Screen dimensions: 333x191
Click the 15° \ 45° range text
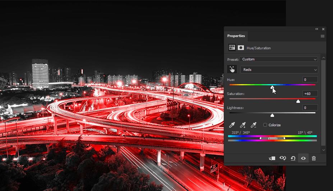point(305,132)
